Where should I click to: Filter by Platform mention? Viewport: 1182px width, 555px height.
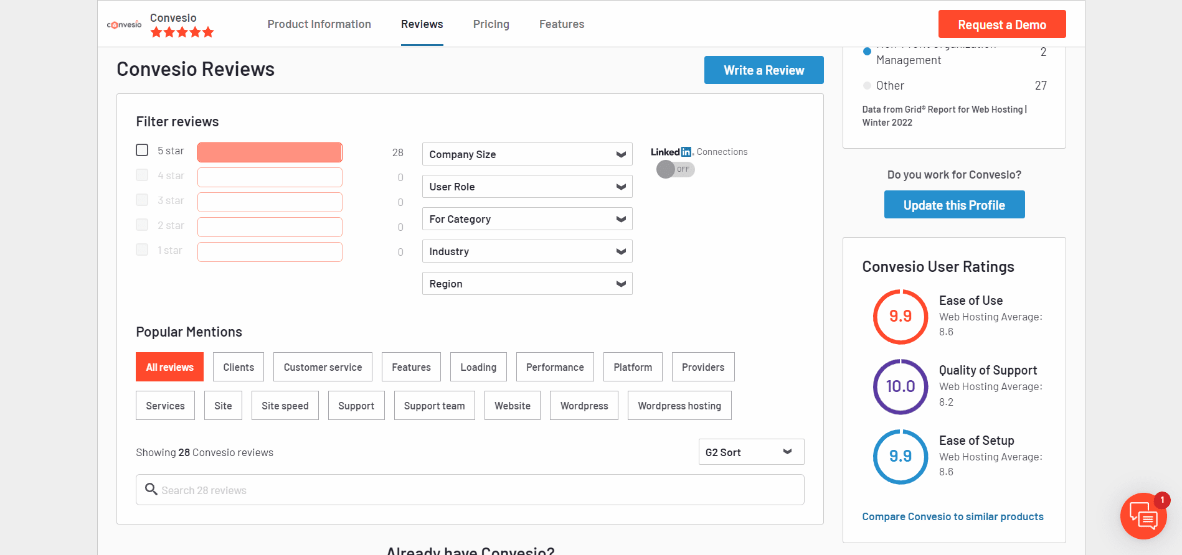point(633,367)
